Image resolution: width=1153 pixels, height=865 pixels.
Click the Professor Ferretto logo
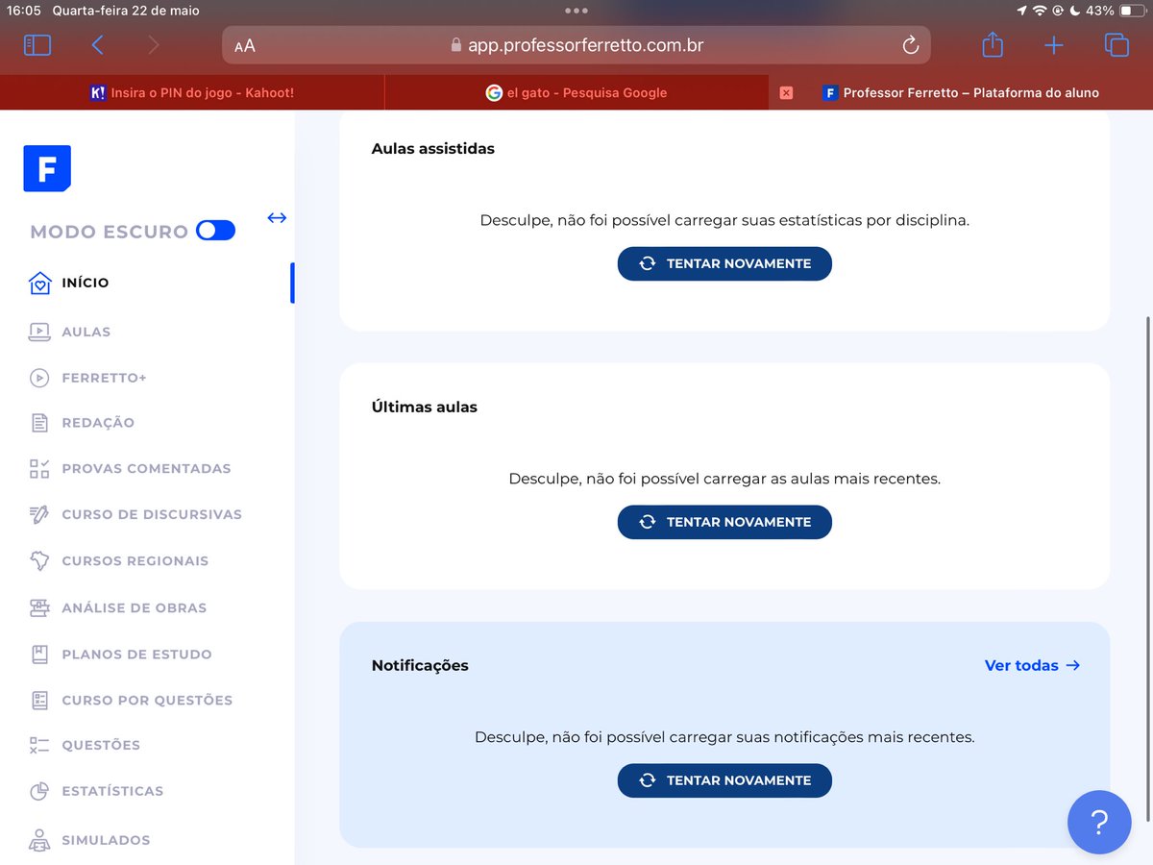tap(46, 168)
